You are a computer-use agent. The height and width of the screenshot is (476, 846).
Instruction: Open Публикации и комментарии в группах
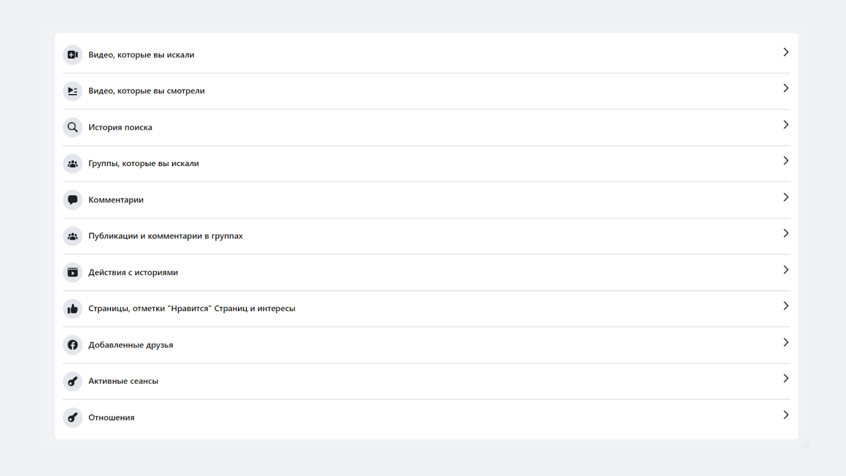pos(165,236)
